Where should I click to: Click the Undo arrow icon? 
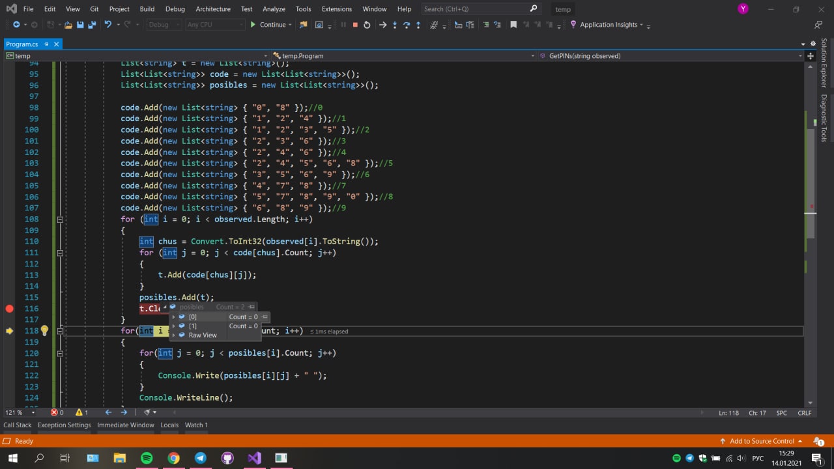coord(108,25)
